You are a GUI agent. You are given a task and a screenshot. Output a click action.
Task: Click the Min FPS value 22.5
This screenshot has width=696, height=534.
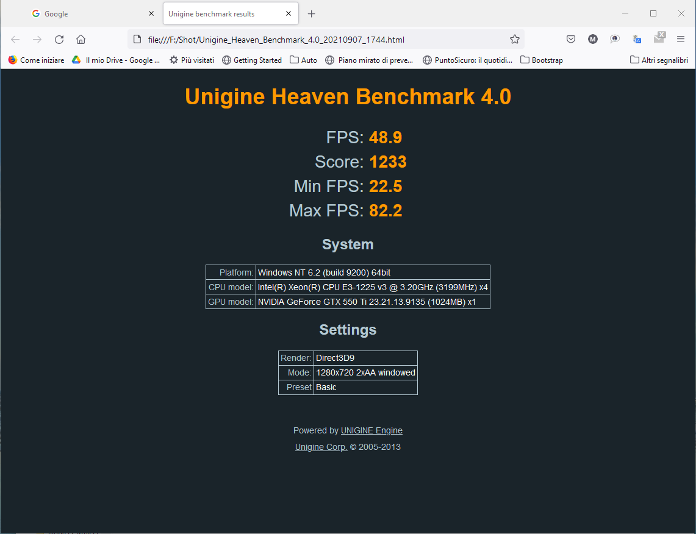pyautogui.click(x=386, y=187)
